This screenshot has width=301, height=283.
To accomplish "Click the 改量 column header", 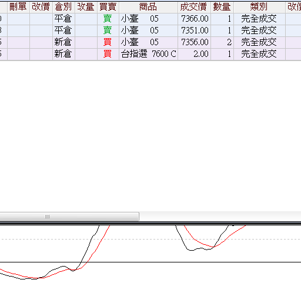I will pos(86,7).
